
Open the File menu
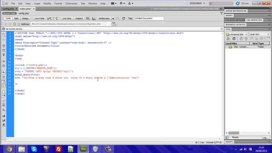click(x=13, y=3)
